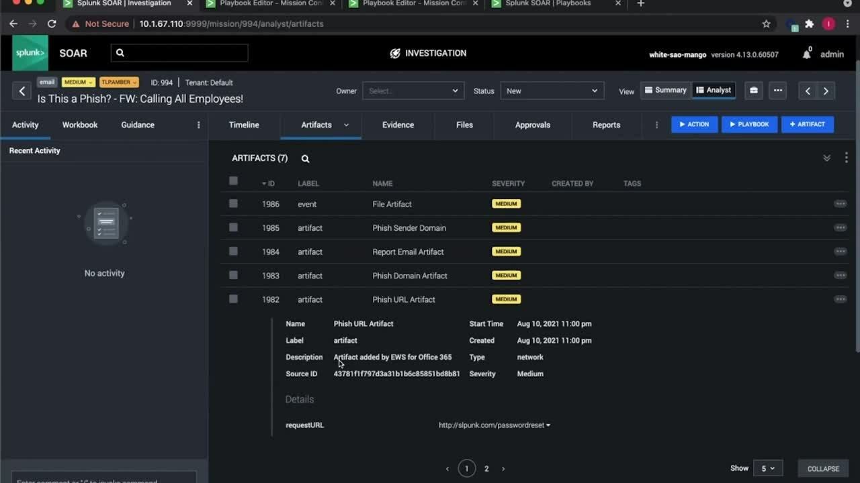Go to next container arrow
The height and width of the screenshot is (483, 860).
coord(826,91)
